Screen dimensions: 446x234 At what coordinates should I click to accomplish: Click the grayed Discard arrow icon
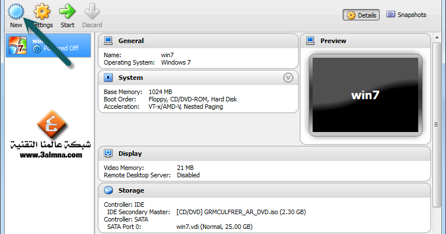coord(92,11)
